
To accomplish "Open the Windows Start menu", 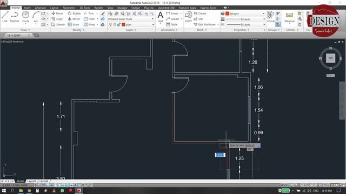I will pos(4,190).
